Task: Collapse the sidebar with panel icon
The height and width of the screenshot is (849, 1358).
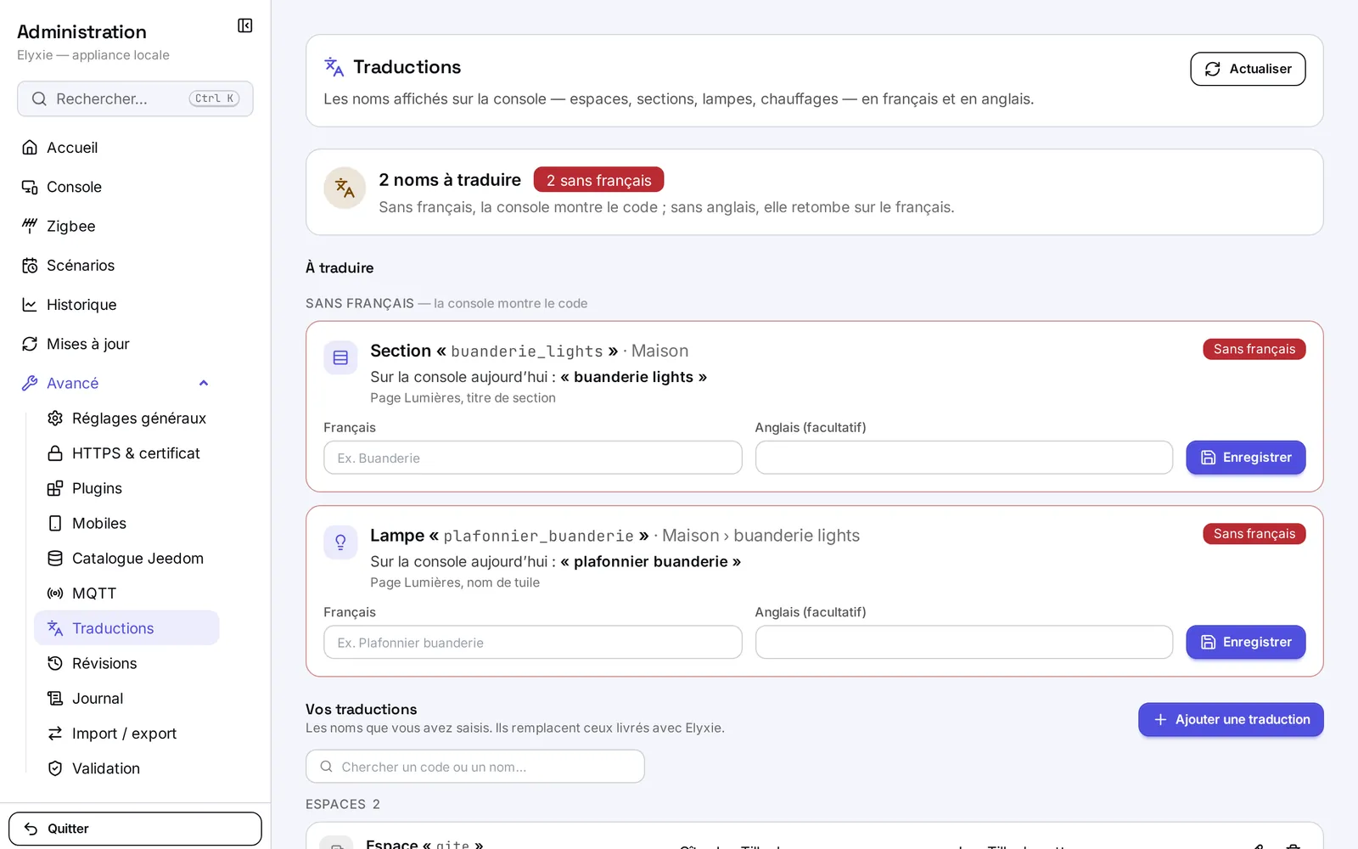Action: tap(244, 25)
